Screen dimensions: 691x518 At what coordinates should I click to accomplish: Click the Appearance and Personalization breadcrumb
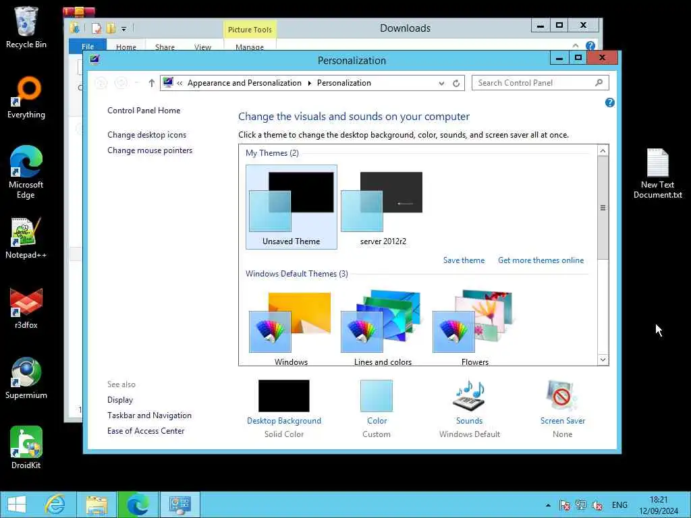244,83
